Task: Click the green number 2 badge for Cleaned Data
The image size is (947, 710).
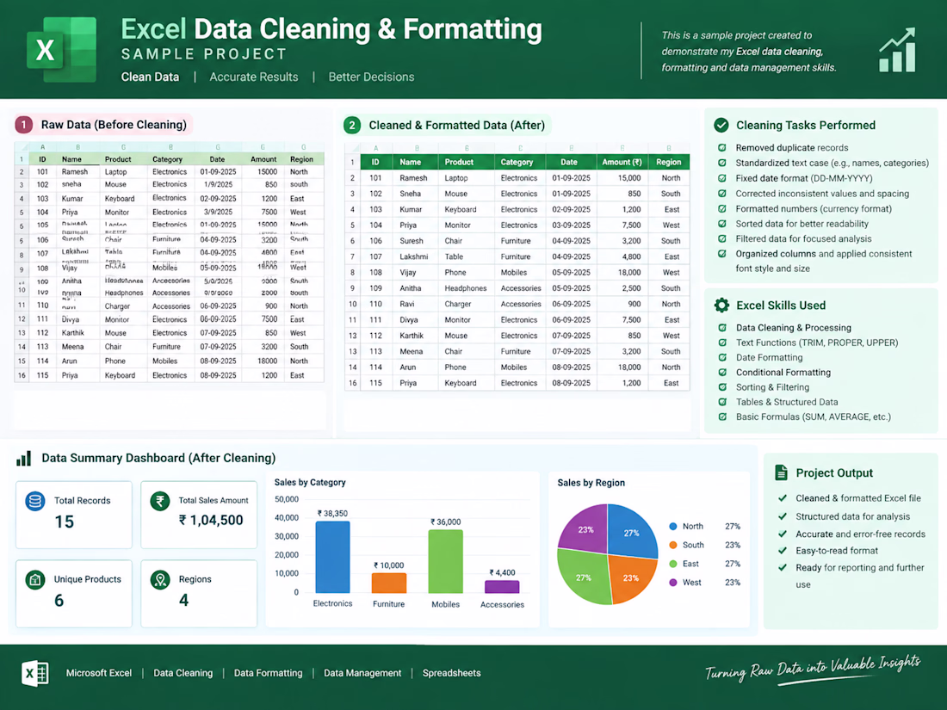Action: pos(352,125)
